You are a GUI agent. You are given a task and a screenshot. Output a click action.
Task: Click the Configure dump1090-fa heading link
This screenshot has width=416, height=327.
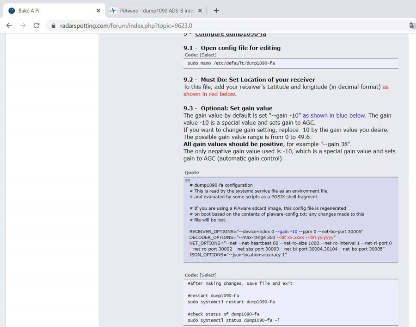(x=231, y=34)
